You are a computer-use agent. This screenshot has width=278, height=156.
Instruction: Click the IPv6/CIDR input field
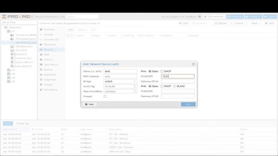pyautogui.click(x=178, y=91)
